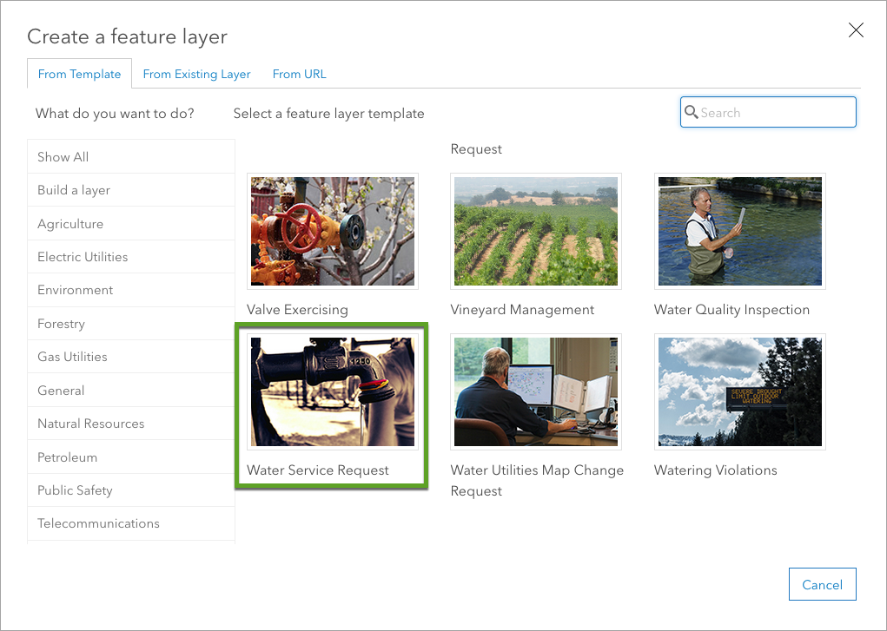Switch to the From Existing Layer tab

[x=196, y=74]
